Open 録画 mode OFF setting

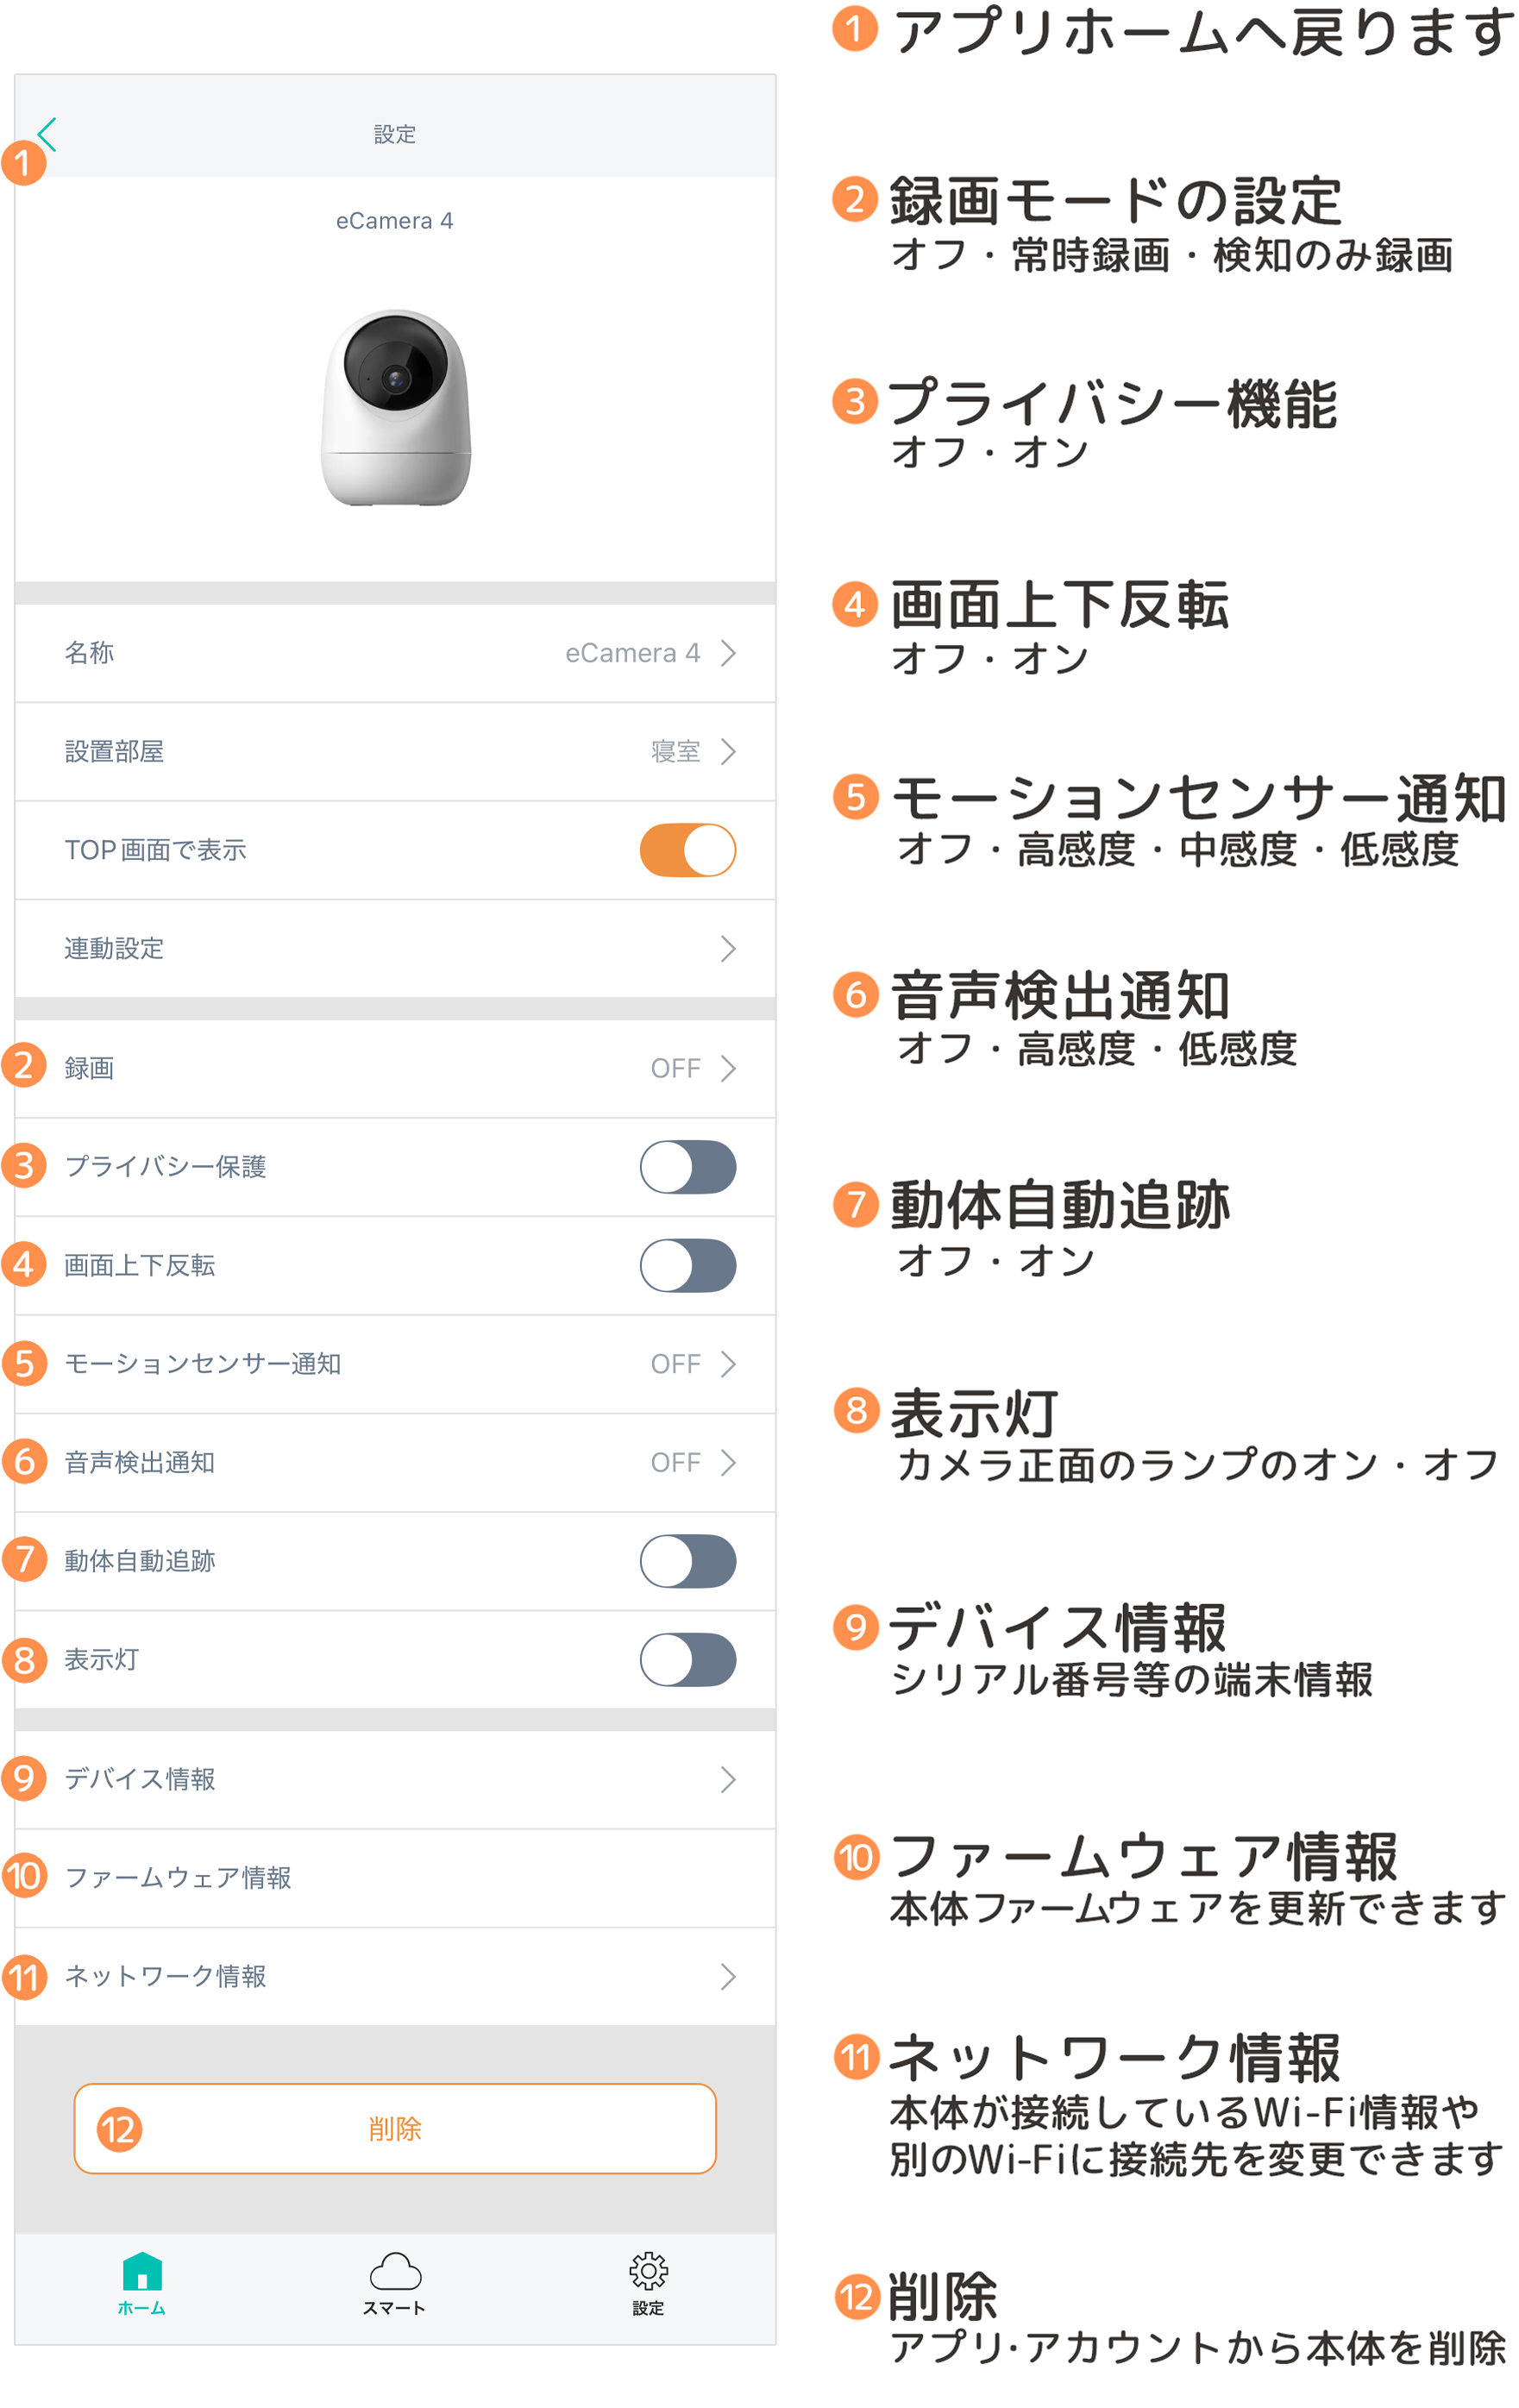(x=395, y=1068)
